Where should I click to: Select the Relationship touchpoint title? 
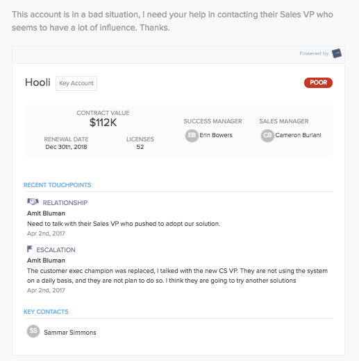pyautogui.click(x=65, y=203)
